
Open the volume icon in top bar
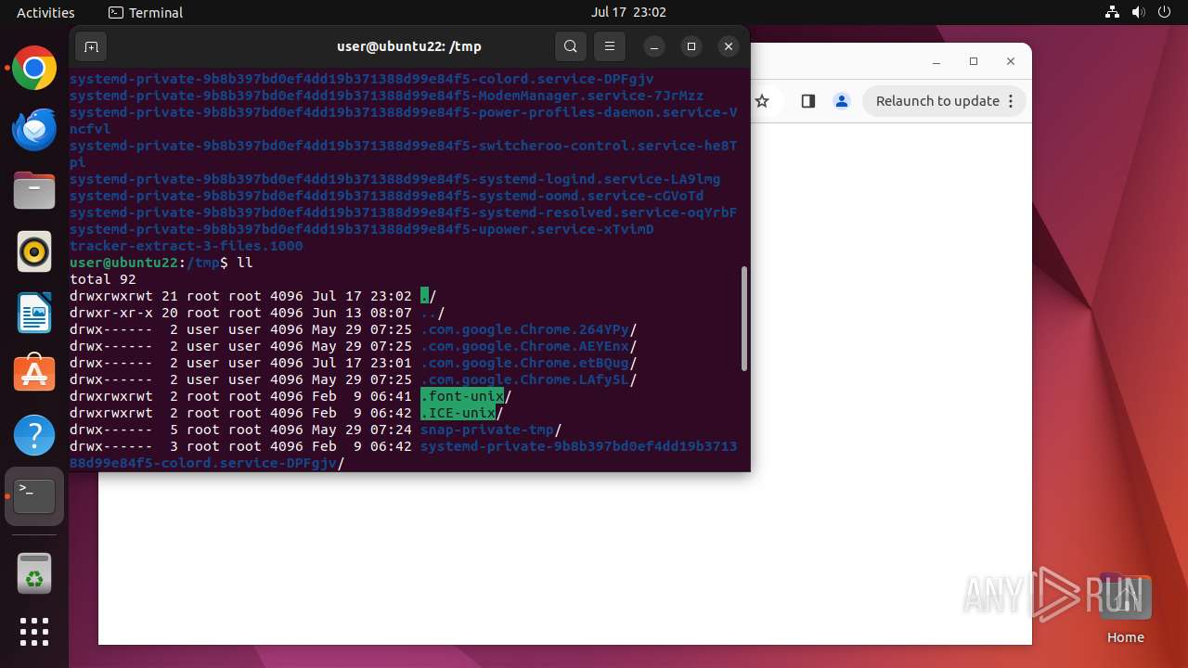(x=1139, y=12)
